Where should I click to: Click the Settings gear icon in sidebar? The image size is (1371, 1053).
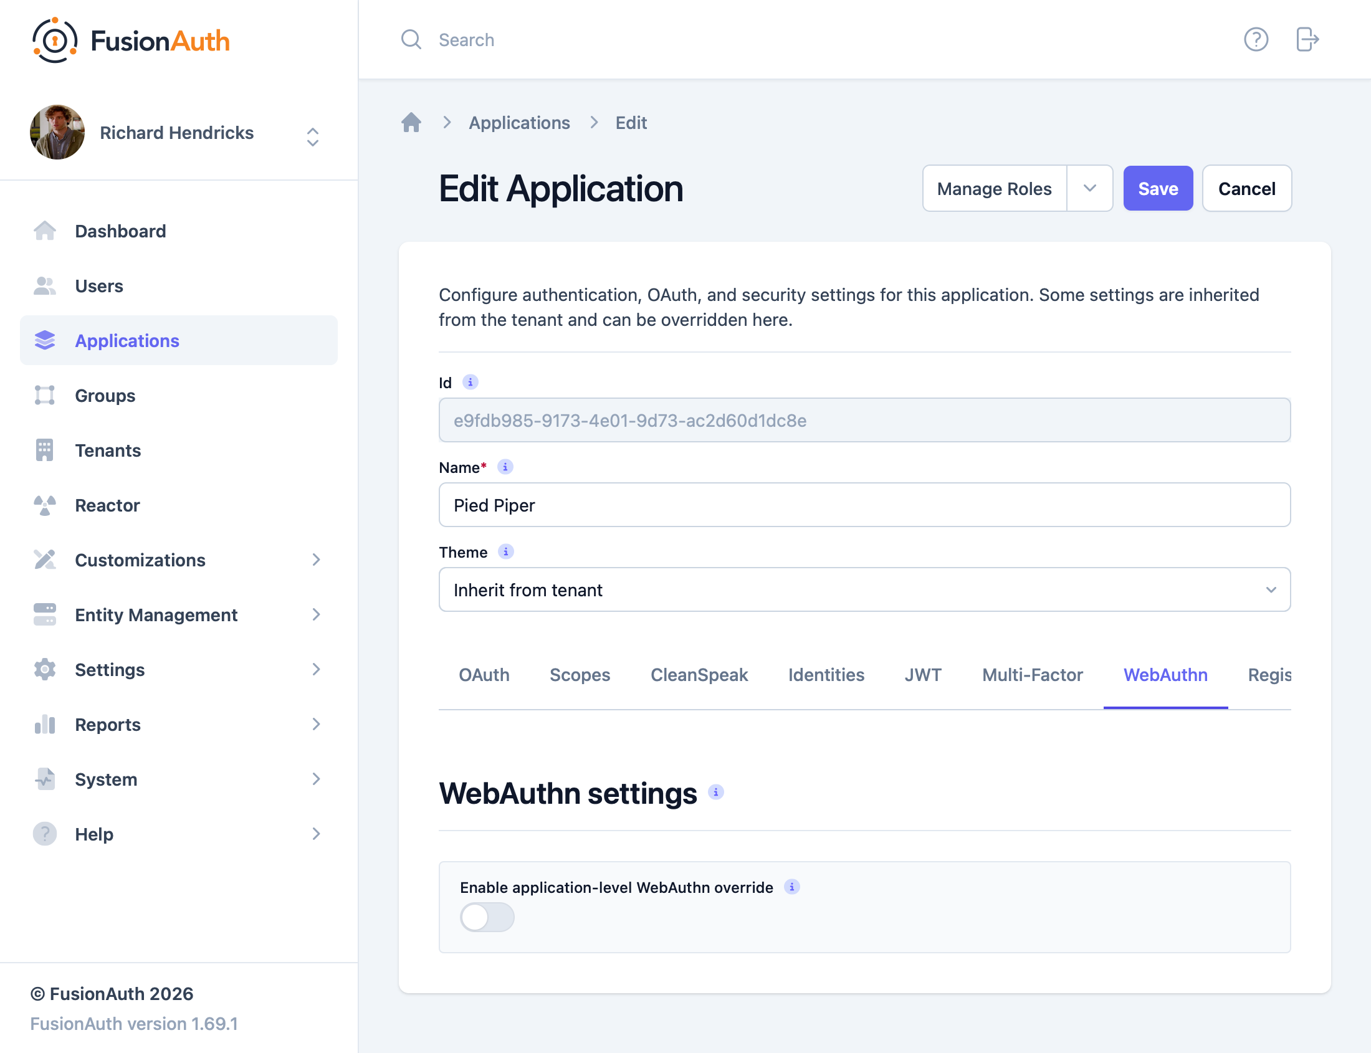point(44,669)
